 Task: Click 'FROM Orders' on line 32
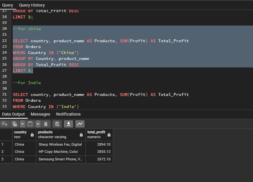click(x=27, y=100)
